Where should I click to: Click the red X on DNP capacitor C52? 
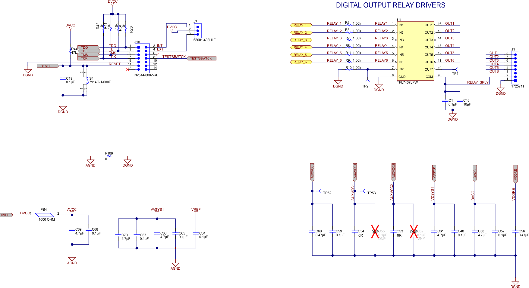point(414,232)
